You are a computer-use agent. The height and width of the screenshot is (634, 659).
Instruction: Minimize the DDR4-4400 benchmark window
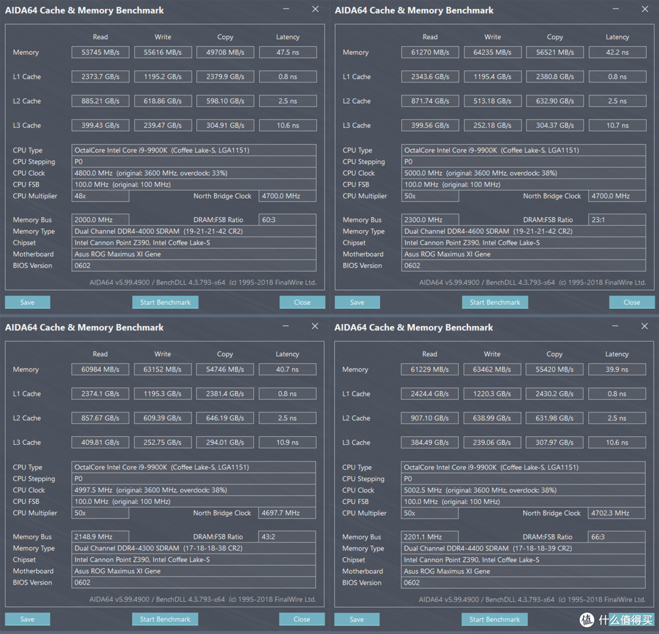pos(615,326)
